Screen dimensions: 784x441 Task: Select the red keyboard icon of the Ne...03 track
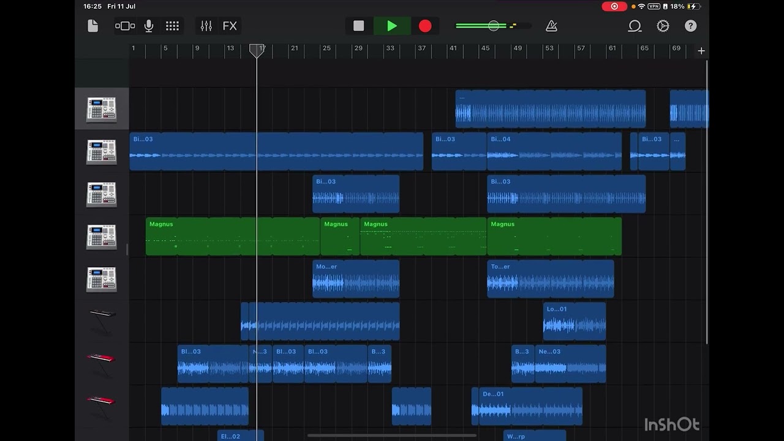click(102, 363)
